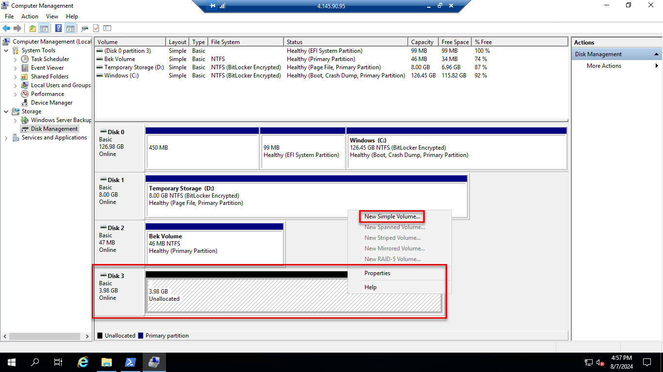Viewport: 663px width, 372px height.
Task: Open PowerShell from the taskbar
Action: pos(131,362)
